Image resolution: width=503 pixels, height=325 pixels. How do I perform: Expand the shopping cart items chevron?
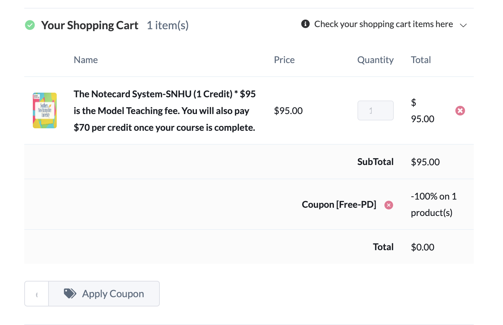[x=463, y=25]
